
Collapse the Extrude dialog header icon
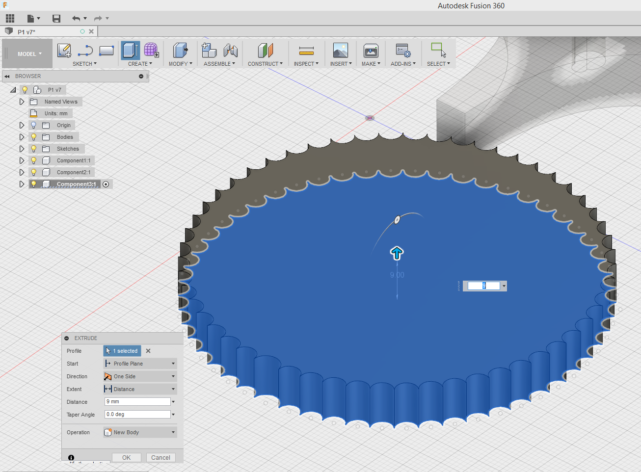click(67, 338)
